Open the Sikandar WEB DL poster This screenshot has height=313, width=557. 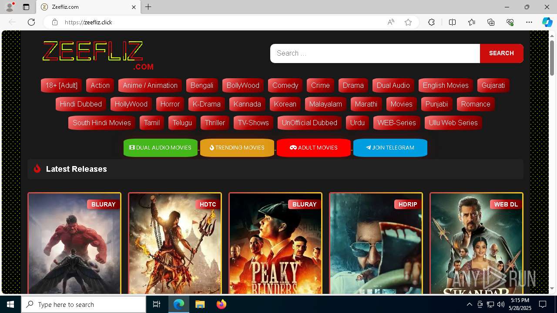pyautogui.click(x=476, y=243)
